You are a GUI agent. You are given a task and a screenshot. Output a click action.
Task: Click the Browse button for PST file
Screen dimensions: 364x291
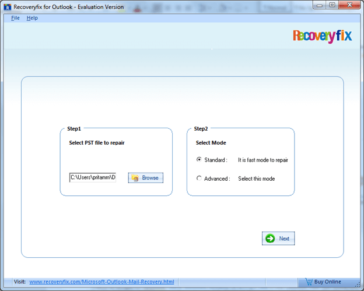point(146,178)
